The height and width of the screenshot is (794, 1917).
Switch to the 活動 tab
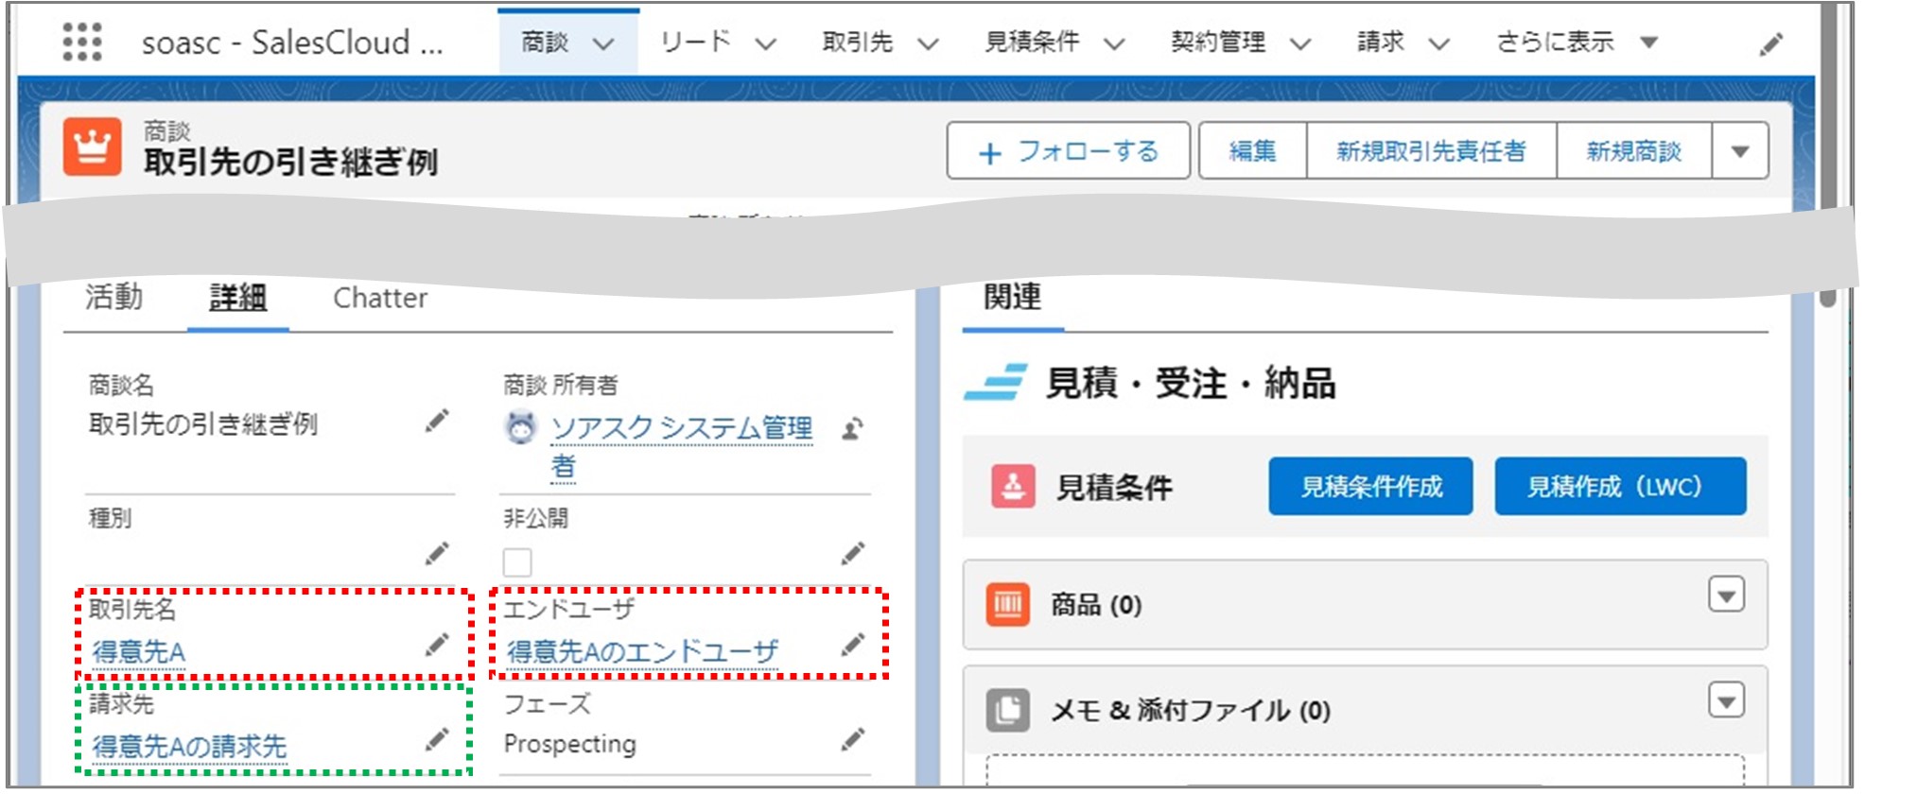(x=114, y=297)
